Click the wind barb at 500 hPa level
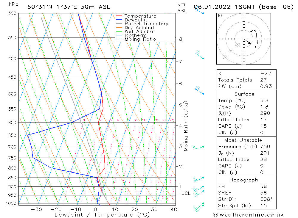 [199, 90]
